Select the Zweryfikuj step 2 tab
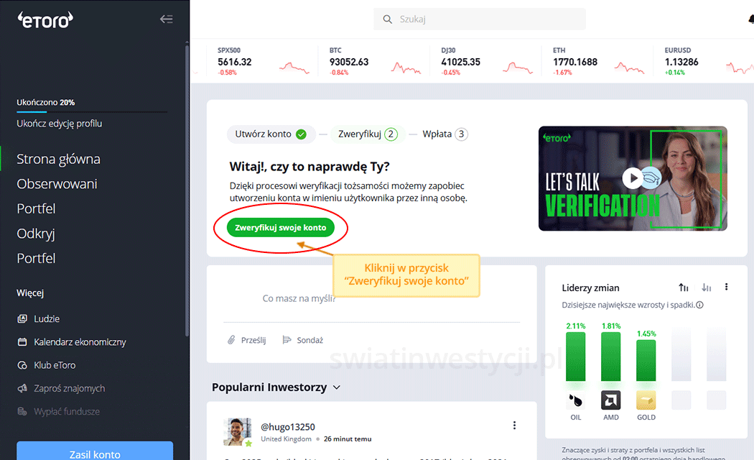754x460 pixels. (x=368, y=134)
